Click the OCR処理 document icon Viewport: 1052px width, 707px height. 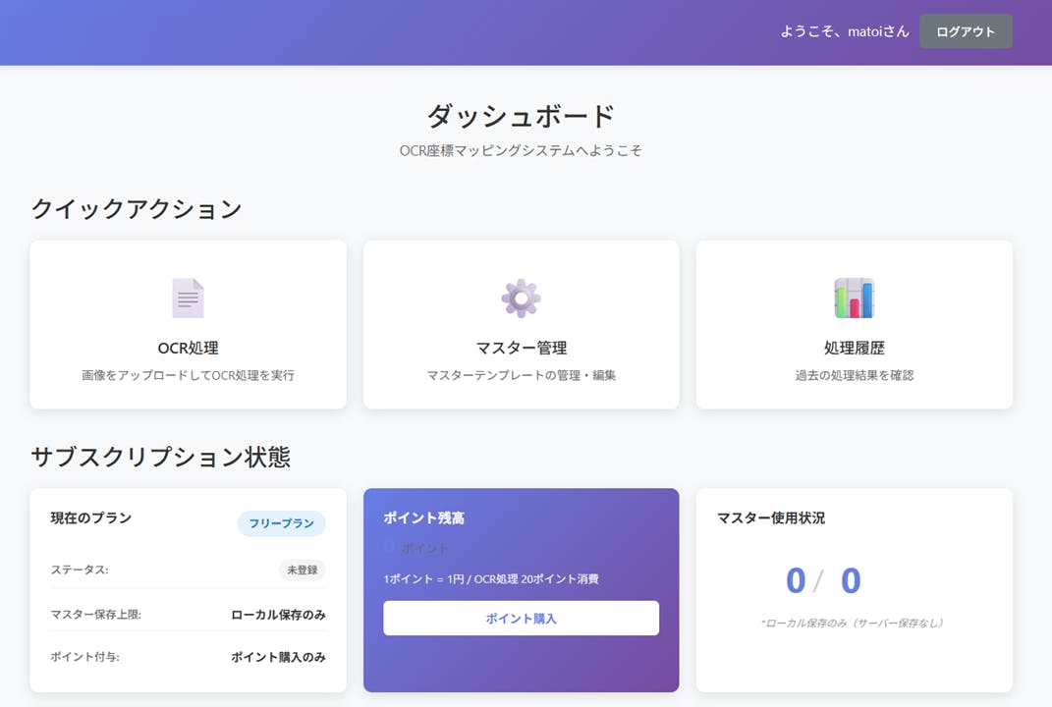(188, 299)
